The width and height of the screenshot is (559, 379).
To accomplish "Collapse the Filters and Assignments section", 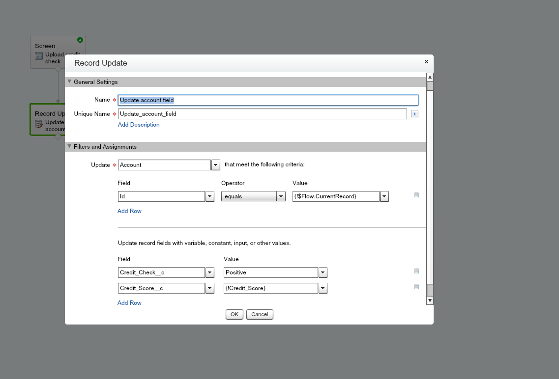I will 69,147.
